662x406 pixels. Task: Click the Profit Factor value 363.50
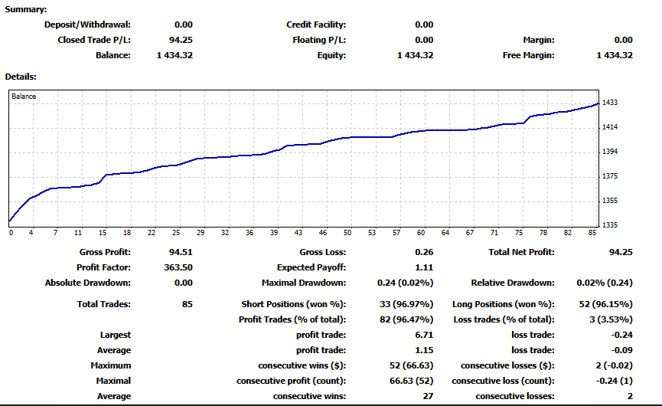(x=178, y=267)
